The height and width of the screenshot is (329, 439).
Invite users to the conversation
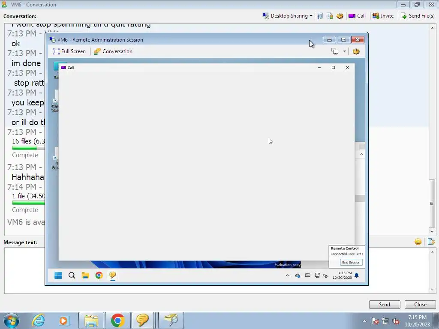[x=383, y=16]
